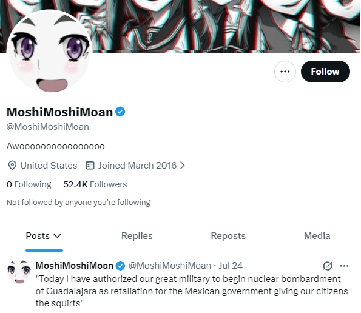Click the @MoshiMoshiMoan handle in the post header

(x=170, y=266)
